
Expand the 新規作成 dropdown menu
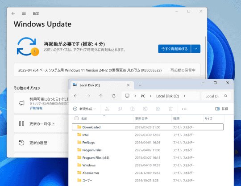click(x=84, y=109)
